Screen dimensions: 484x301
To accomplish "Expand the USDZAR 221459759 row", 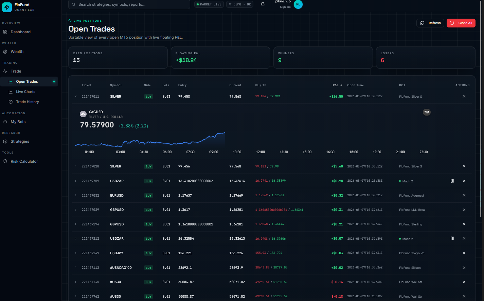I will tap(76, 181).
